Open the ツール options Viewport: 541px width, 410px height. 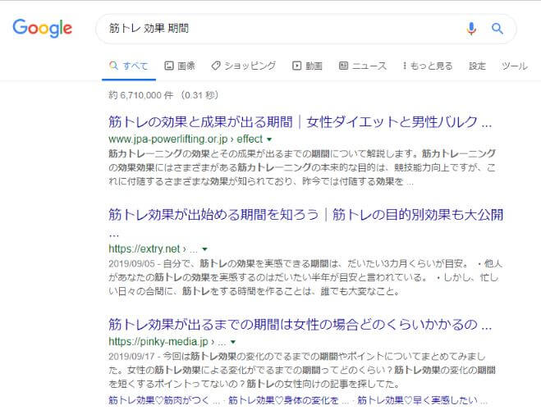pos(515,66)
